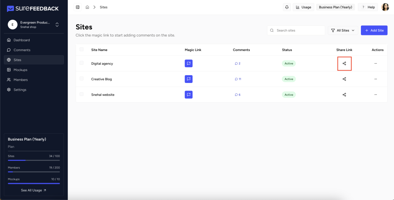Check the Creative Blog row checkbox
394x200 pixels.
coord(82,79)
